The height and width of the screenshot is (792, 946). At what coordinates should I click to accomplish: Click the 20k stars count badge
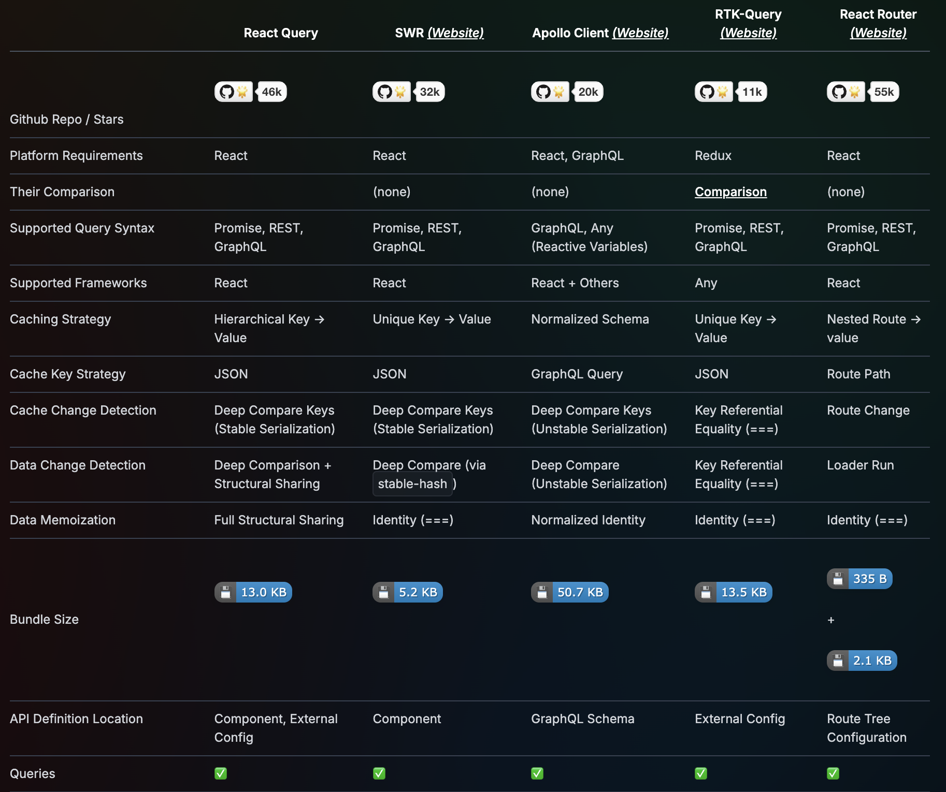588,92
